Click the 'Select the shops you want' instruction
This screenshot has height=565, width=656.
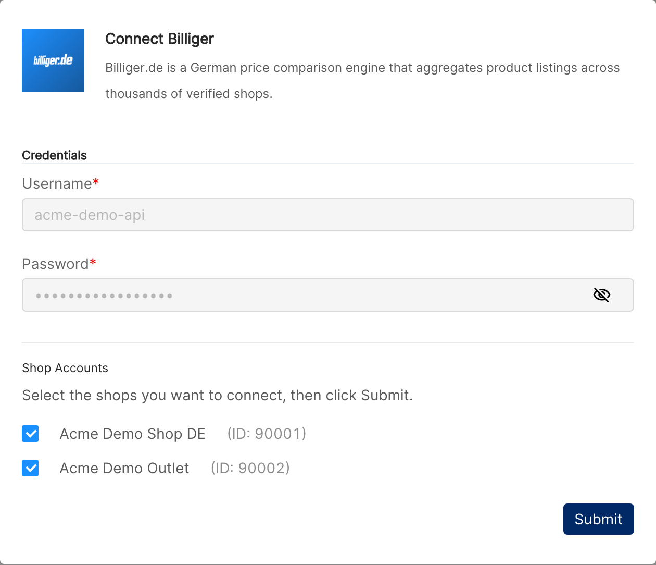(x=218, y=396)
